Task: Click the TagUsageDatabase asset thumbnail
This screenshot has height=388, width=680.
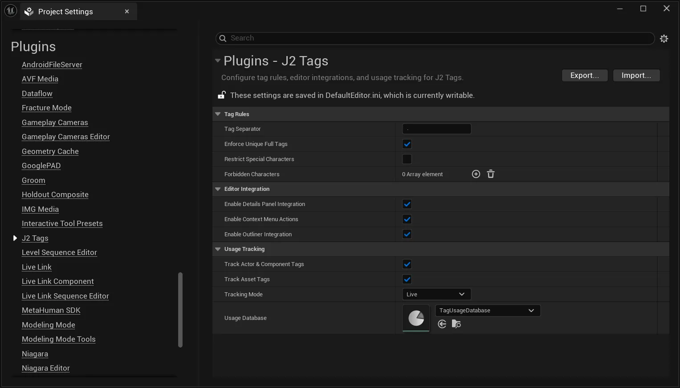Action: pyautogui.click(x=416, y=318)
